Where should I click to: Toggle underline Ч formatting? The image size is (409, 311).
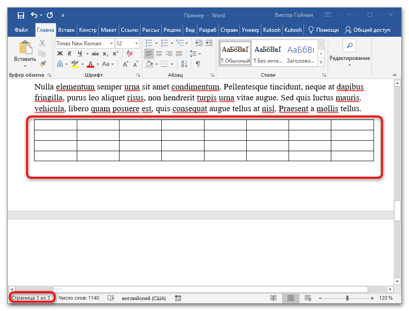(x=80, y=54)
